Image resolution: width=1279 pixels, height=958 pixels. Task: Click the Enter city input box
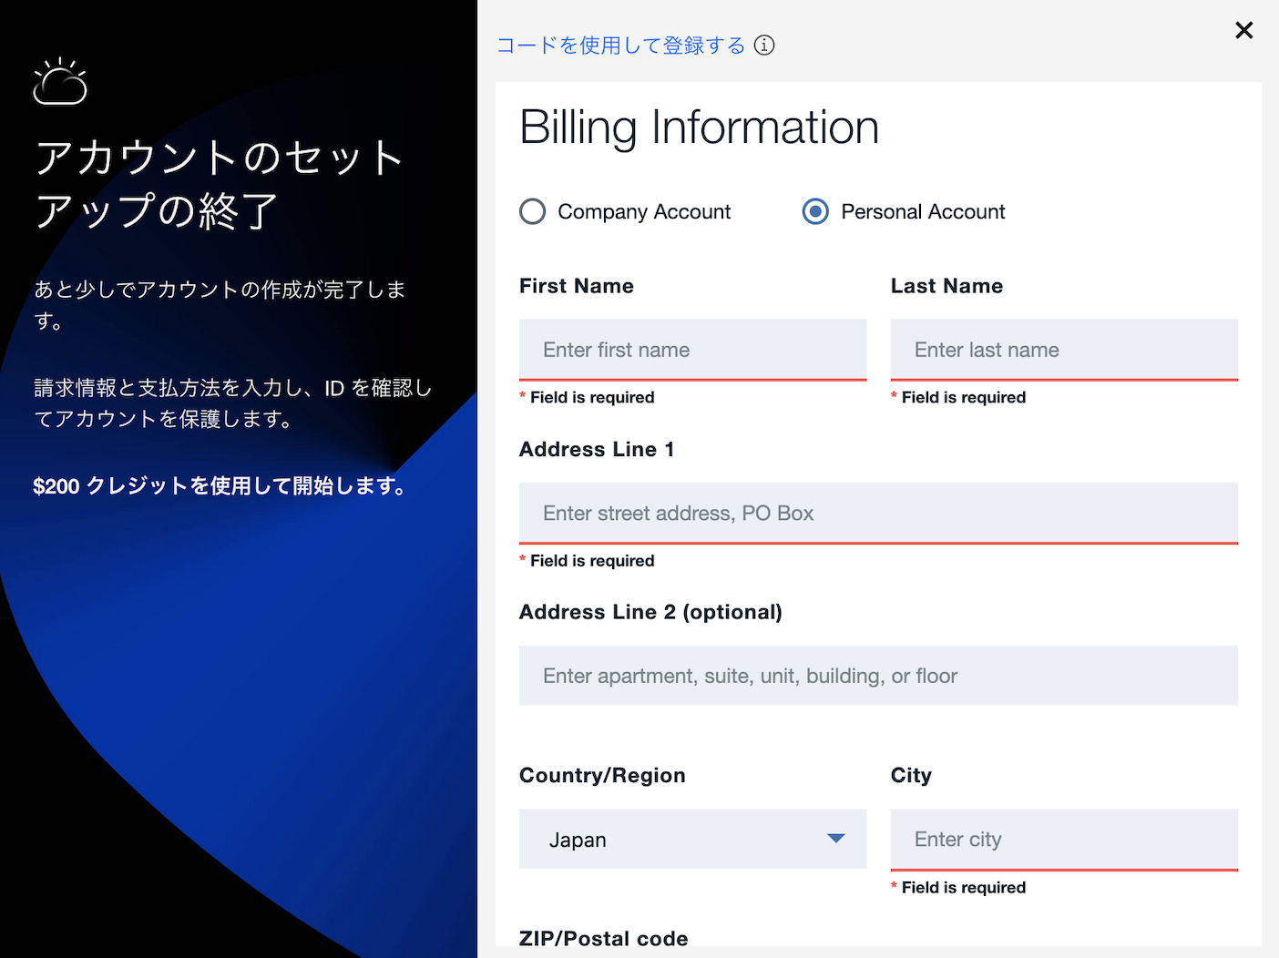pyautogui.click(x=1064, y=839)
